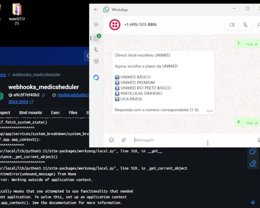Open the mediacutstudio image link
This screenshot has width=260, height=208.
(73, 95)
